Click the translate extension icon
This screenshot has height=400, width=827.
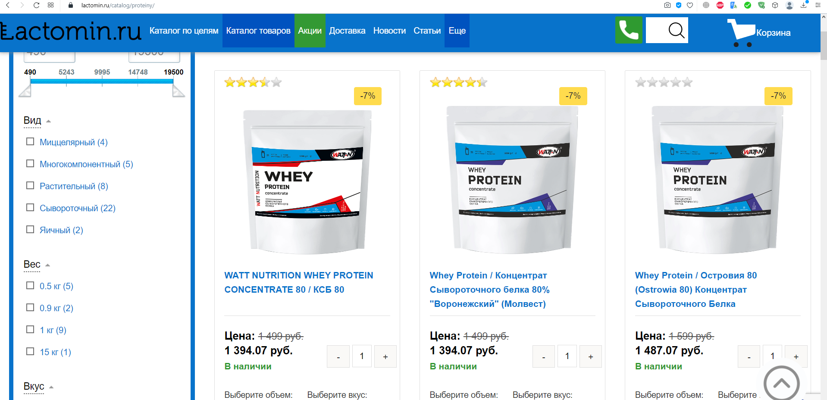point(733,5)
